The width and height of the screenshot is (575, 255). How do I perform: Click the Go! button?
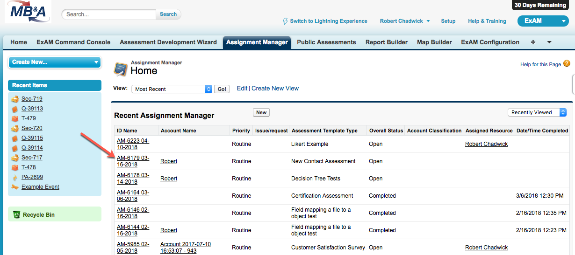[x=222, y=89]
